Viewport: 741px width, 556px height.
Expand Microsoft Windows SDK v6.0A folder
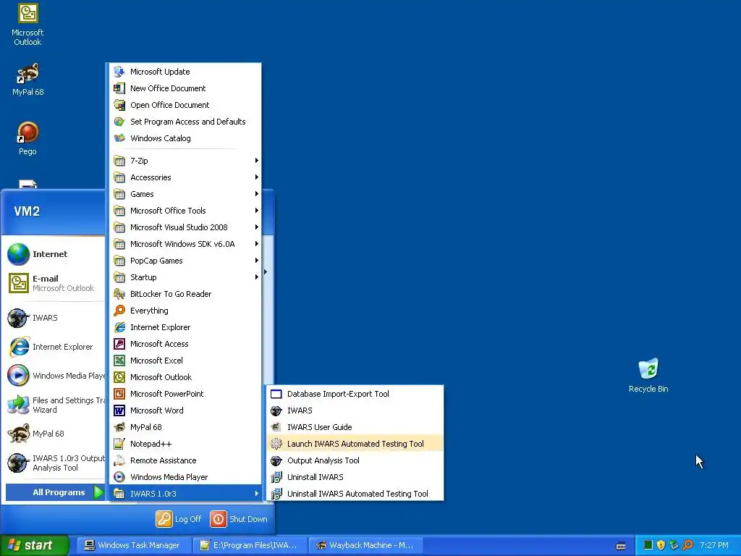[186, 244]
